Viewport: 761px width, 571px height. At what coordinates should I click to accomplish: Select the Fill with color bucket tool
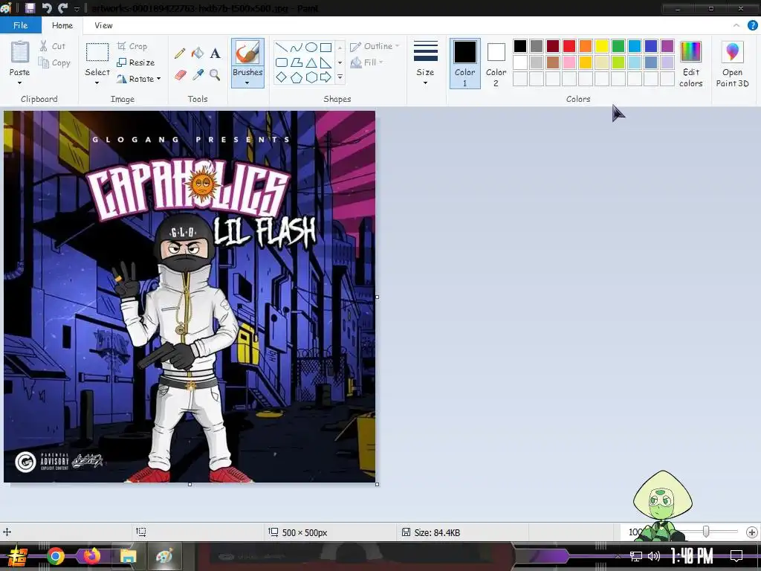tap(198, 53)
